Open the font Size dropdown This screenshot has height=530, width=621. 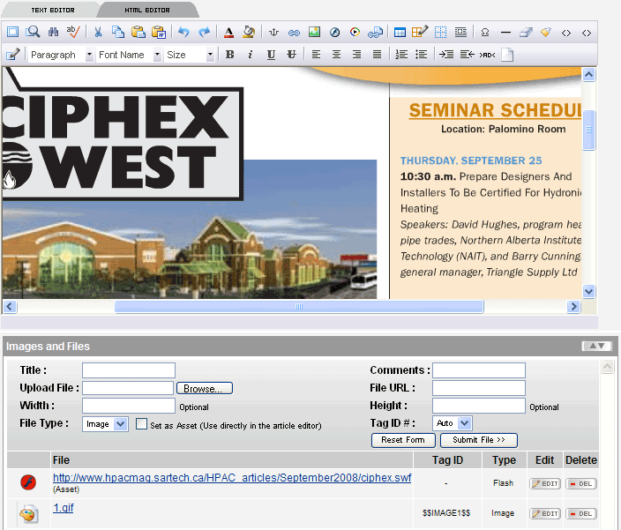pos(190,55)
